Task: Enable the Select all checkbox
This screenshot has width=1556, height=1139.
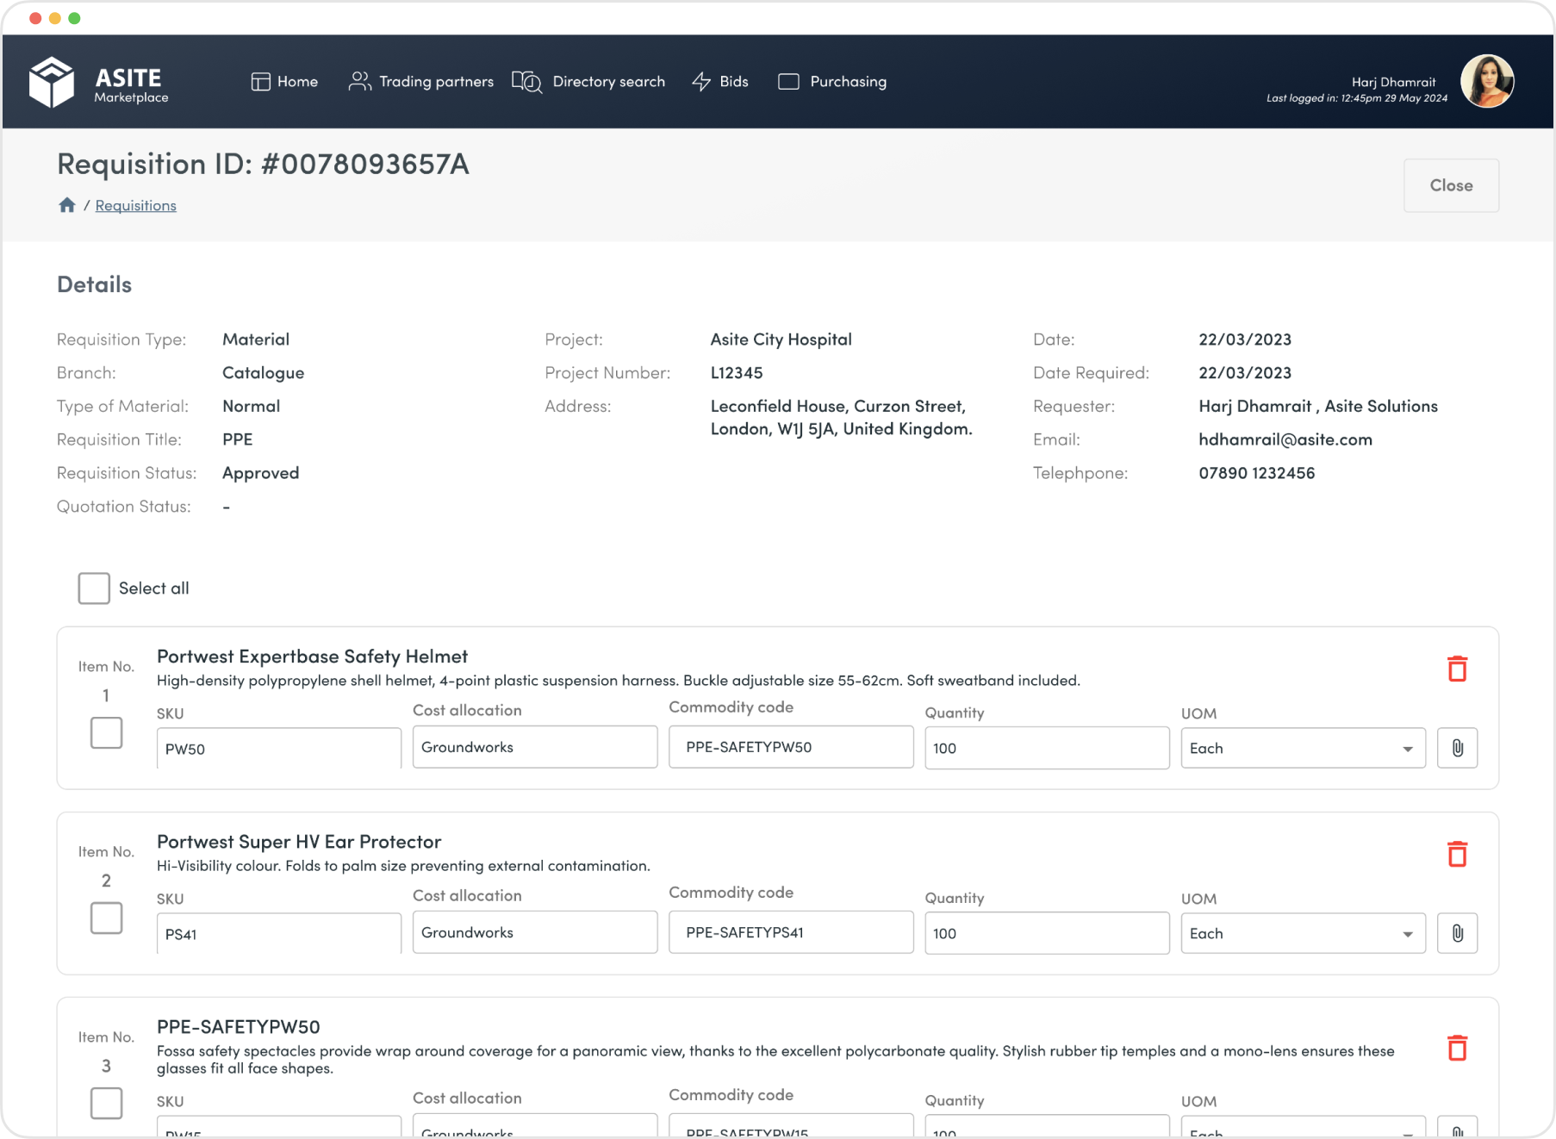Action: click(93, 588)
